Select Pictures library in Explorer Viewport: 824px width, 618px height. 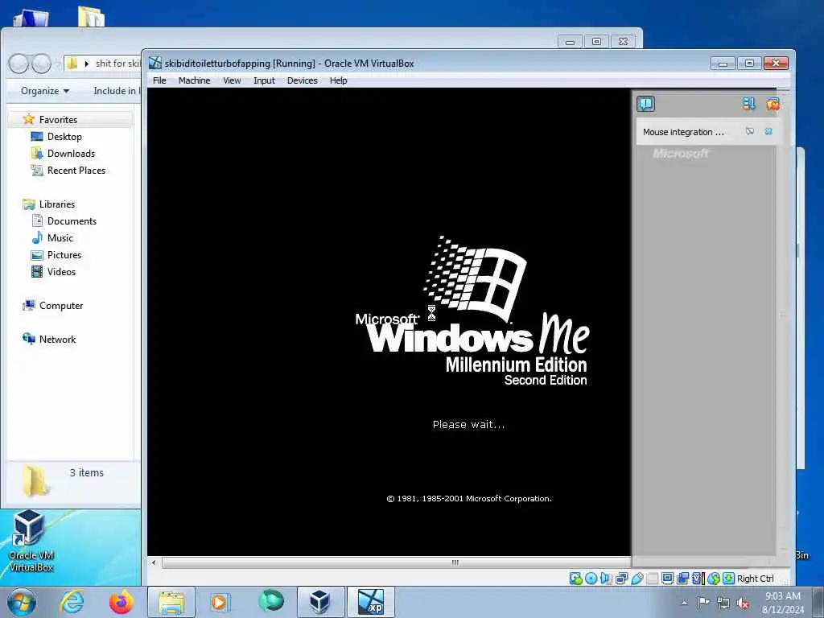point(64,255)
